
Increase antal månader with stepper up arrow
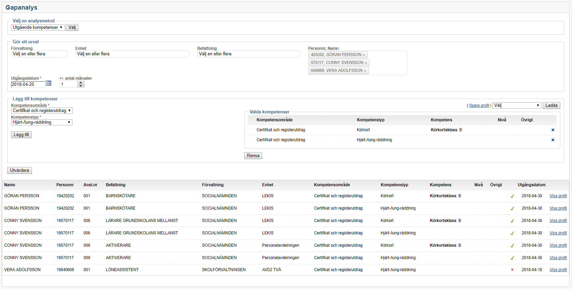pos(81,82)
